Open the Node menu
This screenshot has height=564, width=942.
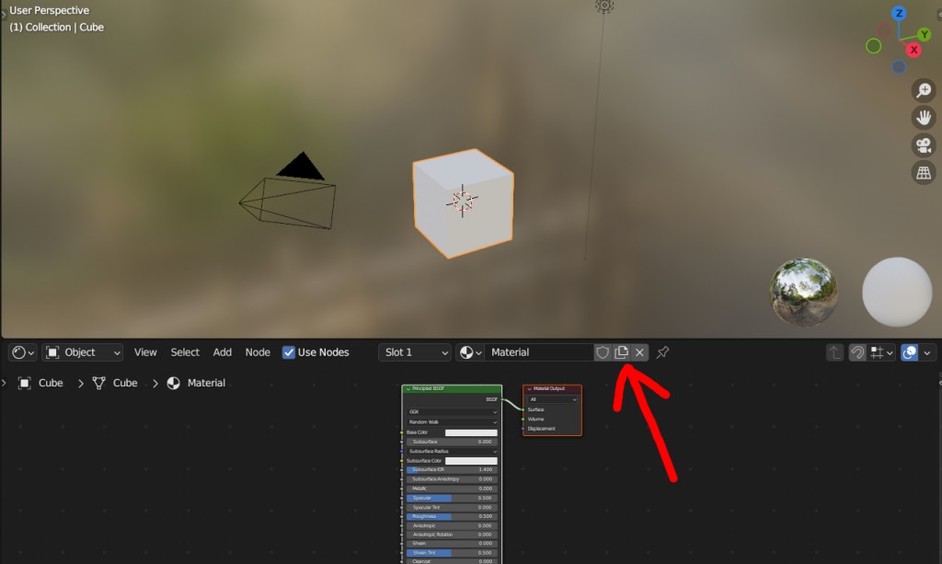(258, 352)
